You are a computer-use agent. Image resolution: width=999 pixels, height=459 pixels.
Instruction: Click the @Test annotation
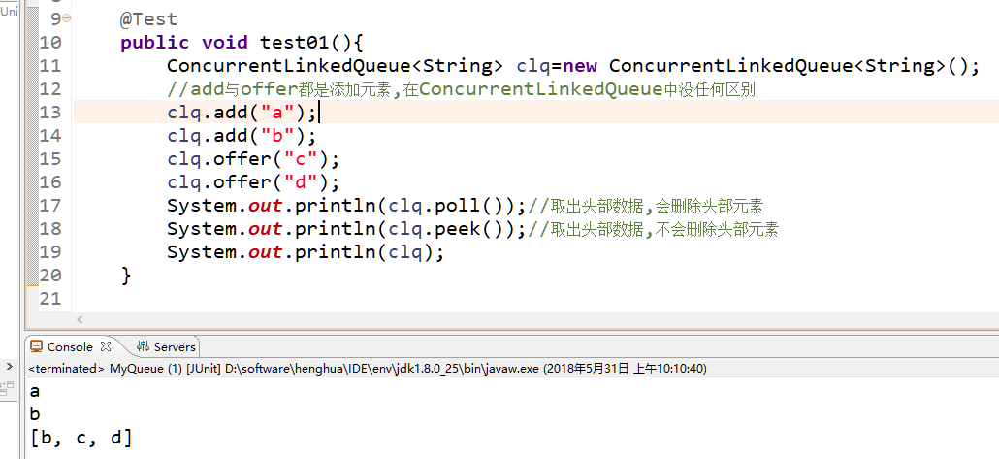tap(148, 18)
